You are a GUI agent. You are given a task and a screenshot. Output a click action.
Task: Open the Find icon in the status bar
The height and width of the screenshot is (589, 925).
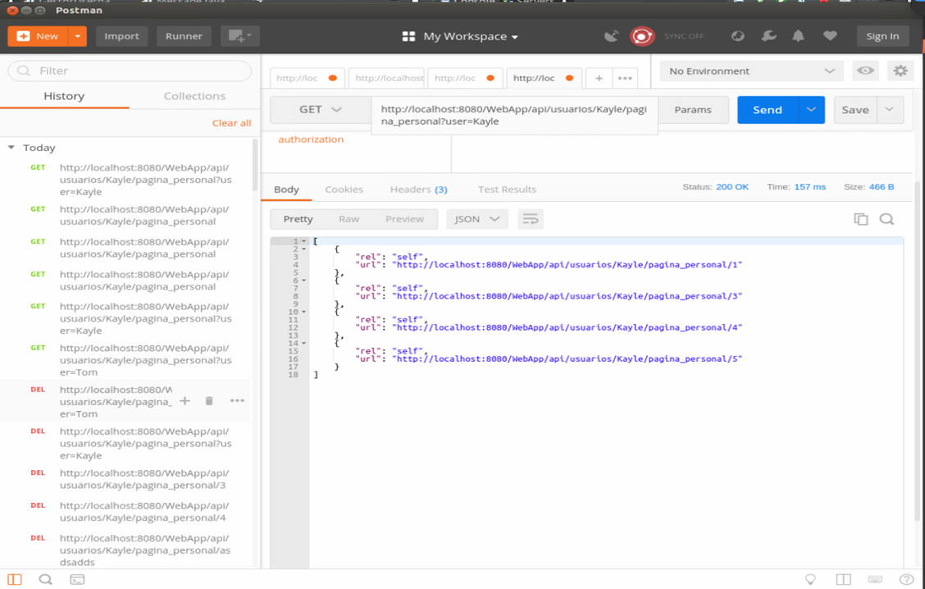(45, 579)
